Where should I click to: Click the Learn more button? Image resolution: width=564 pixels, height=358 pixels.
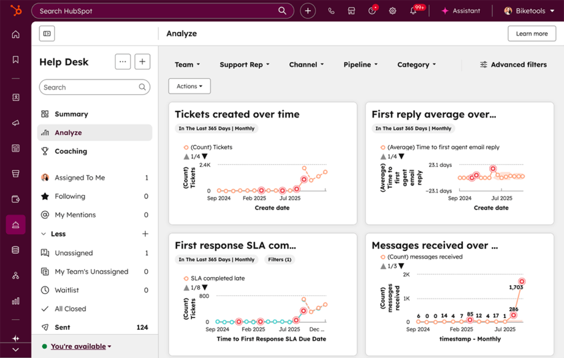click(x=532, y=34)
